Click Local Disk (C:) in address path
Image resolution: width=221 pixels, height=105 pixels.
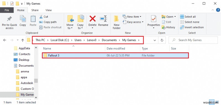click(x=60, y=40)
